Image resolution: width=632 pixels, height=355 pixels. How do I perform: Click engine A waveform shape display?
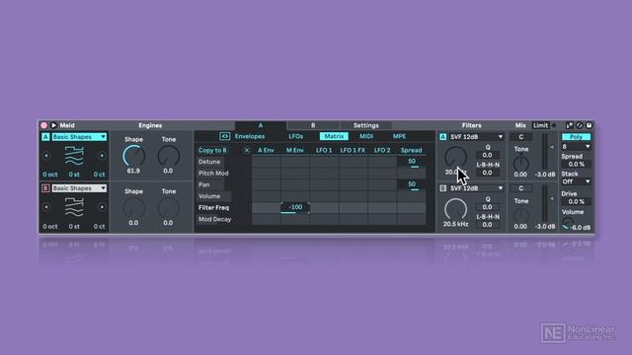[74, 156]
